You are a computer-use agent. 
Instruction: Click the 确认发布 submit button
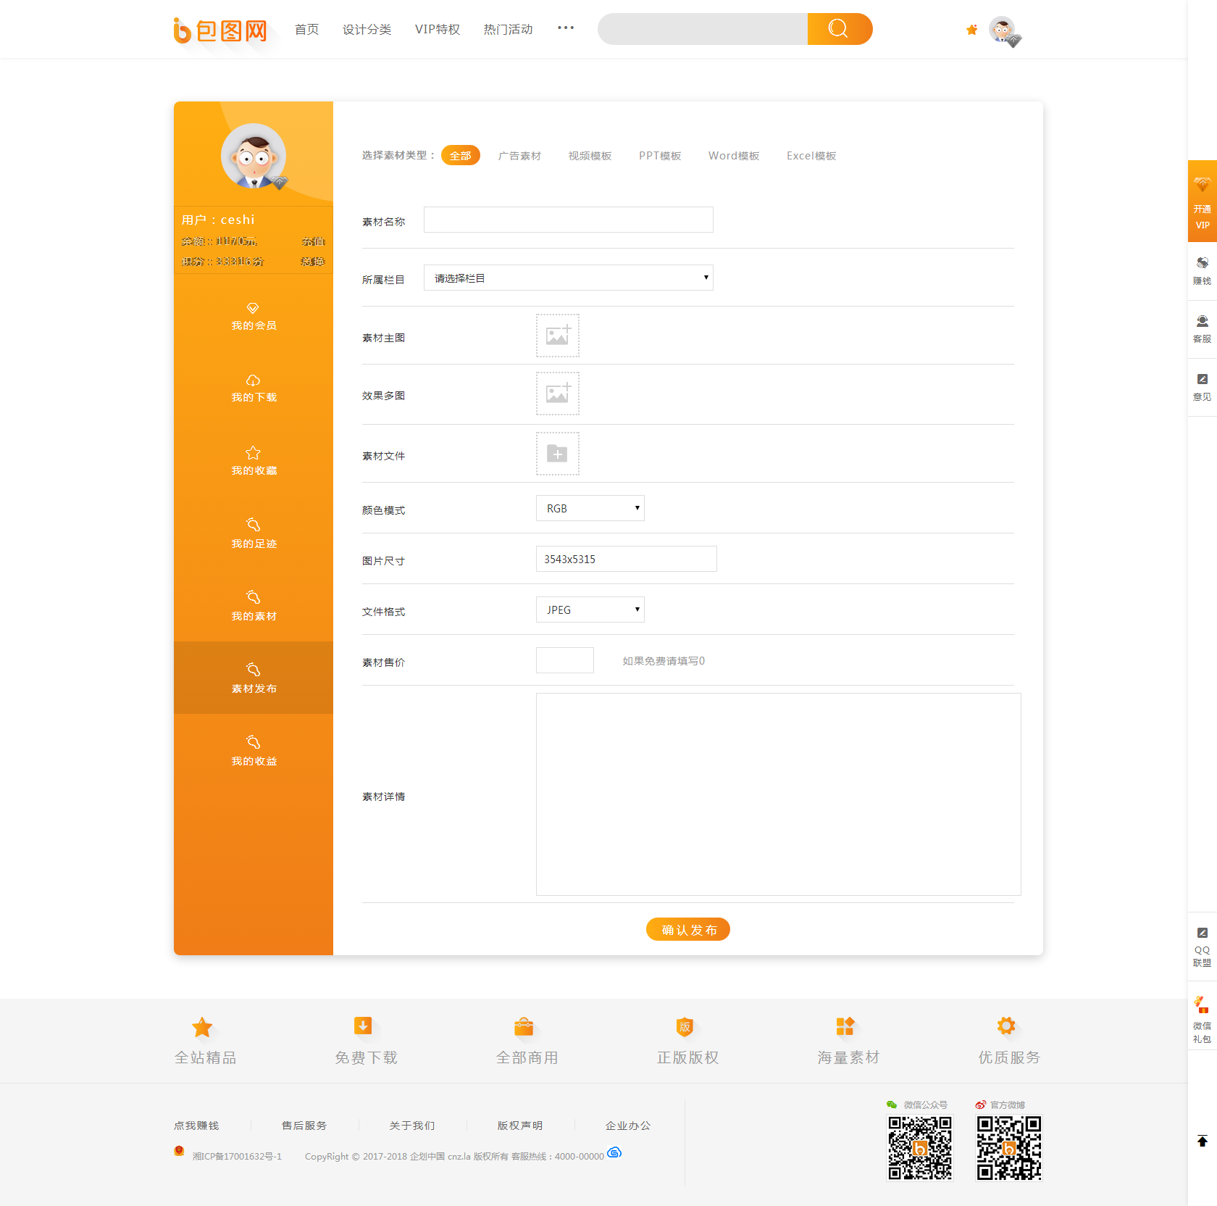tap(688, 929)
